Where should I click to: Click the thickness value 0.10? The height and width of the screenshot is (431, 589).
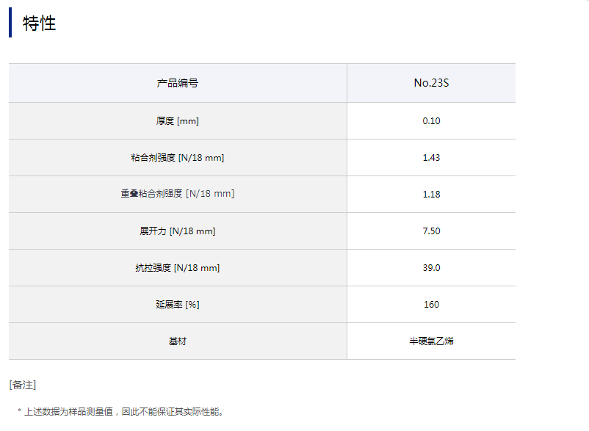click(431, 121)
